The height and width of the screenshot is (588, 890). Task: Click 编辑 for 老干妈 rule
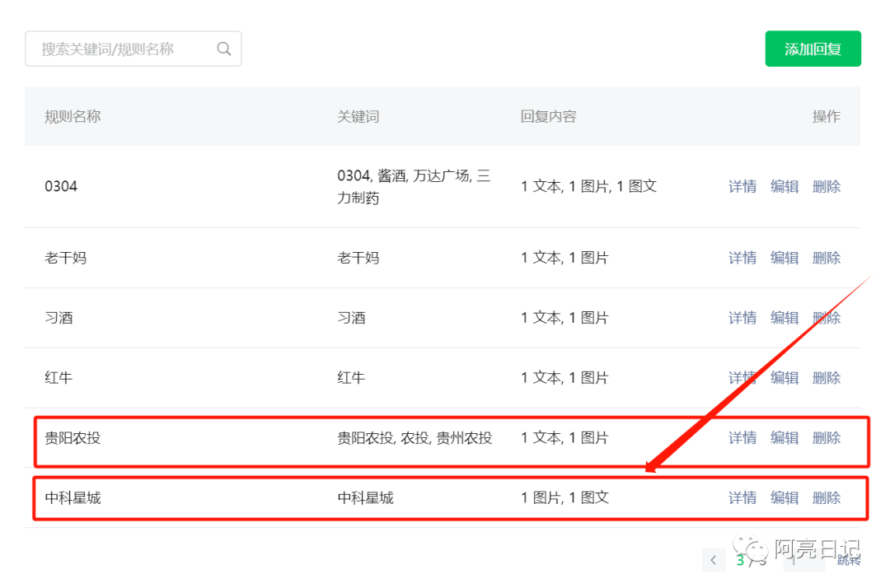click(x=785, y=258)
